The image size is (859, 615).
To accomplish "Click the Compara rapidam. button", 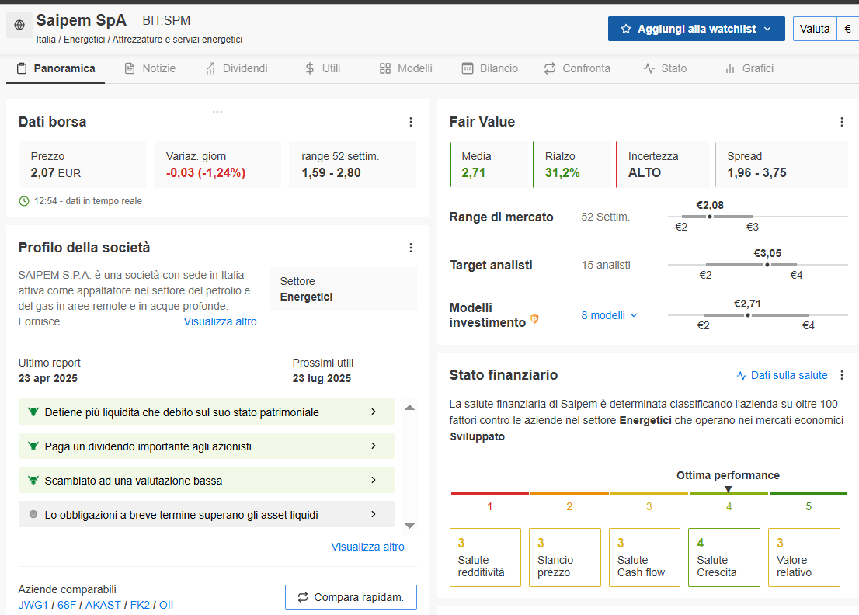I will (x=350, y=597).
